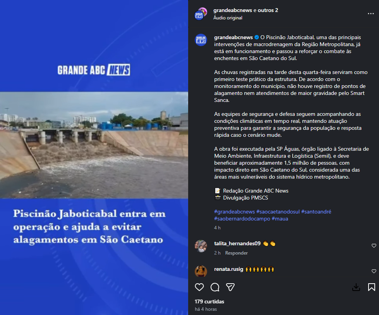This screenshot has width=379, height=315.
Task: Like the post with heart icon
Action: (199, 287)
